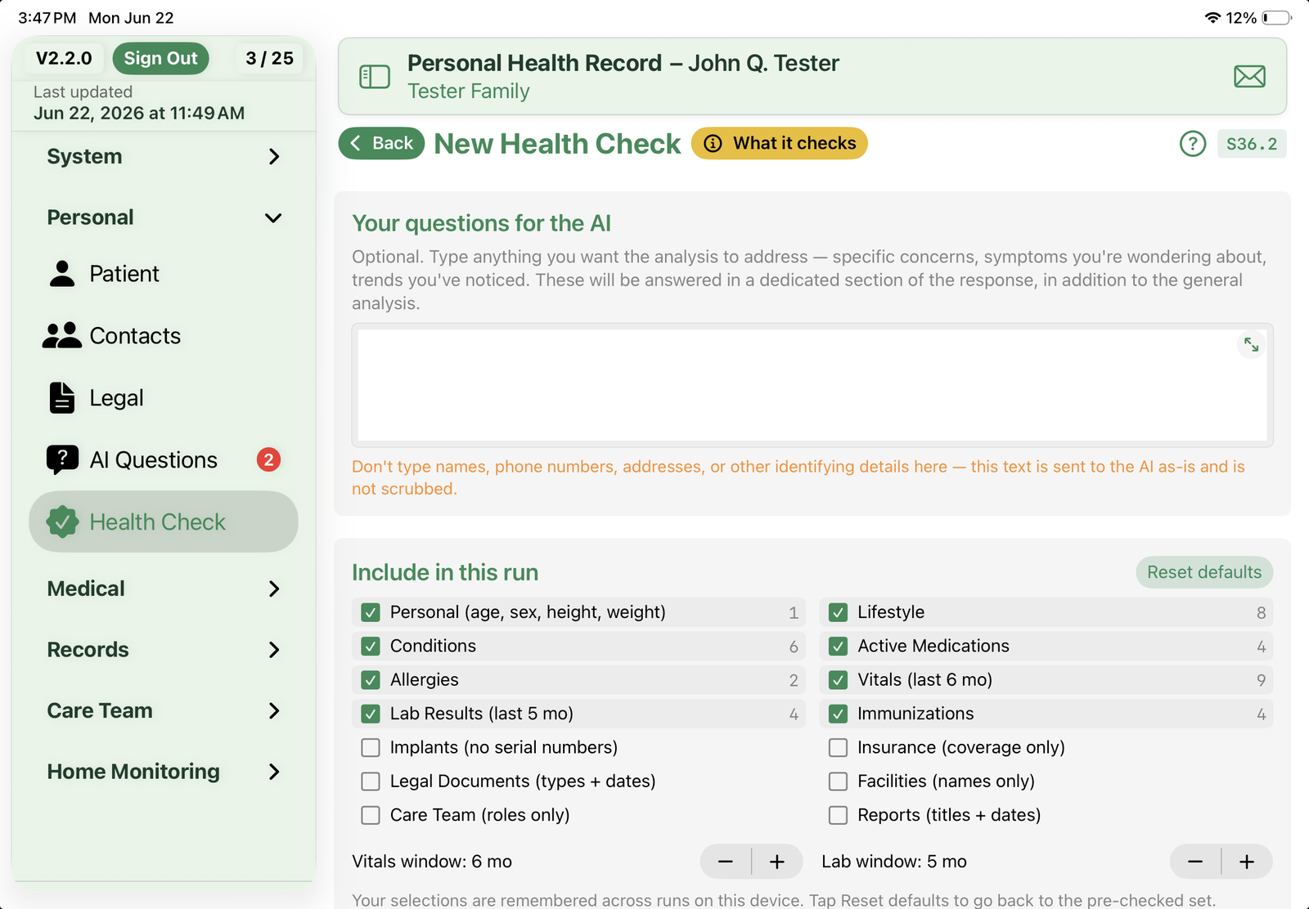Open What it checks info
This screenshot has height=909, width=1309.
pyautogui.click(x=779, y=143)
